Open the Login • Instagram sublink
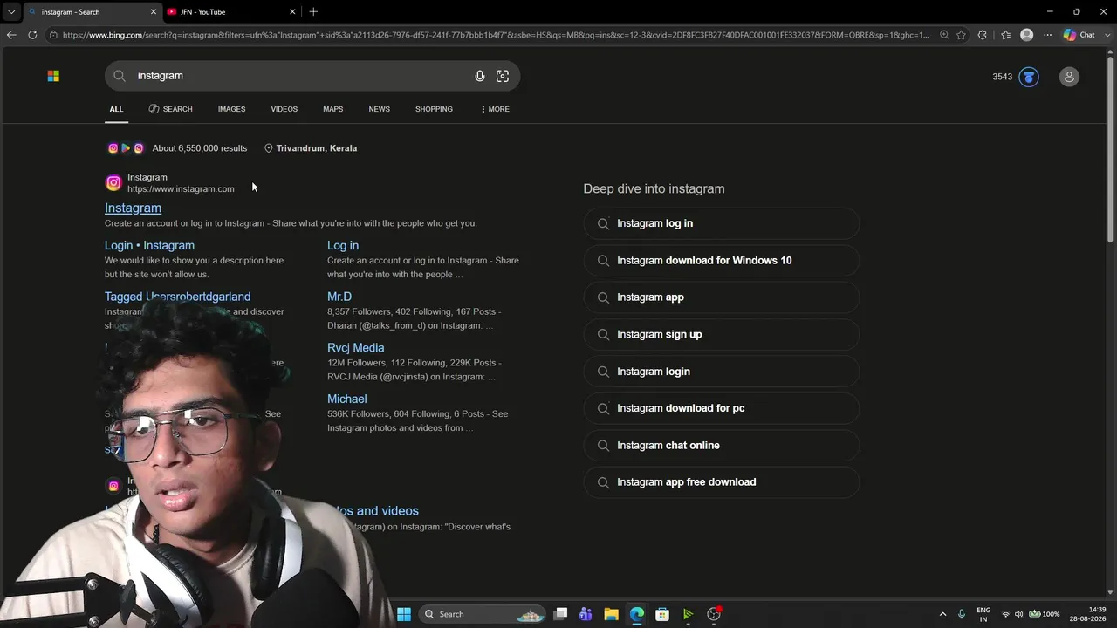 (x=149, y=246)
